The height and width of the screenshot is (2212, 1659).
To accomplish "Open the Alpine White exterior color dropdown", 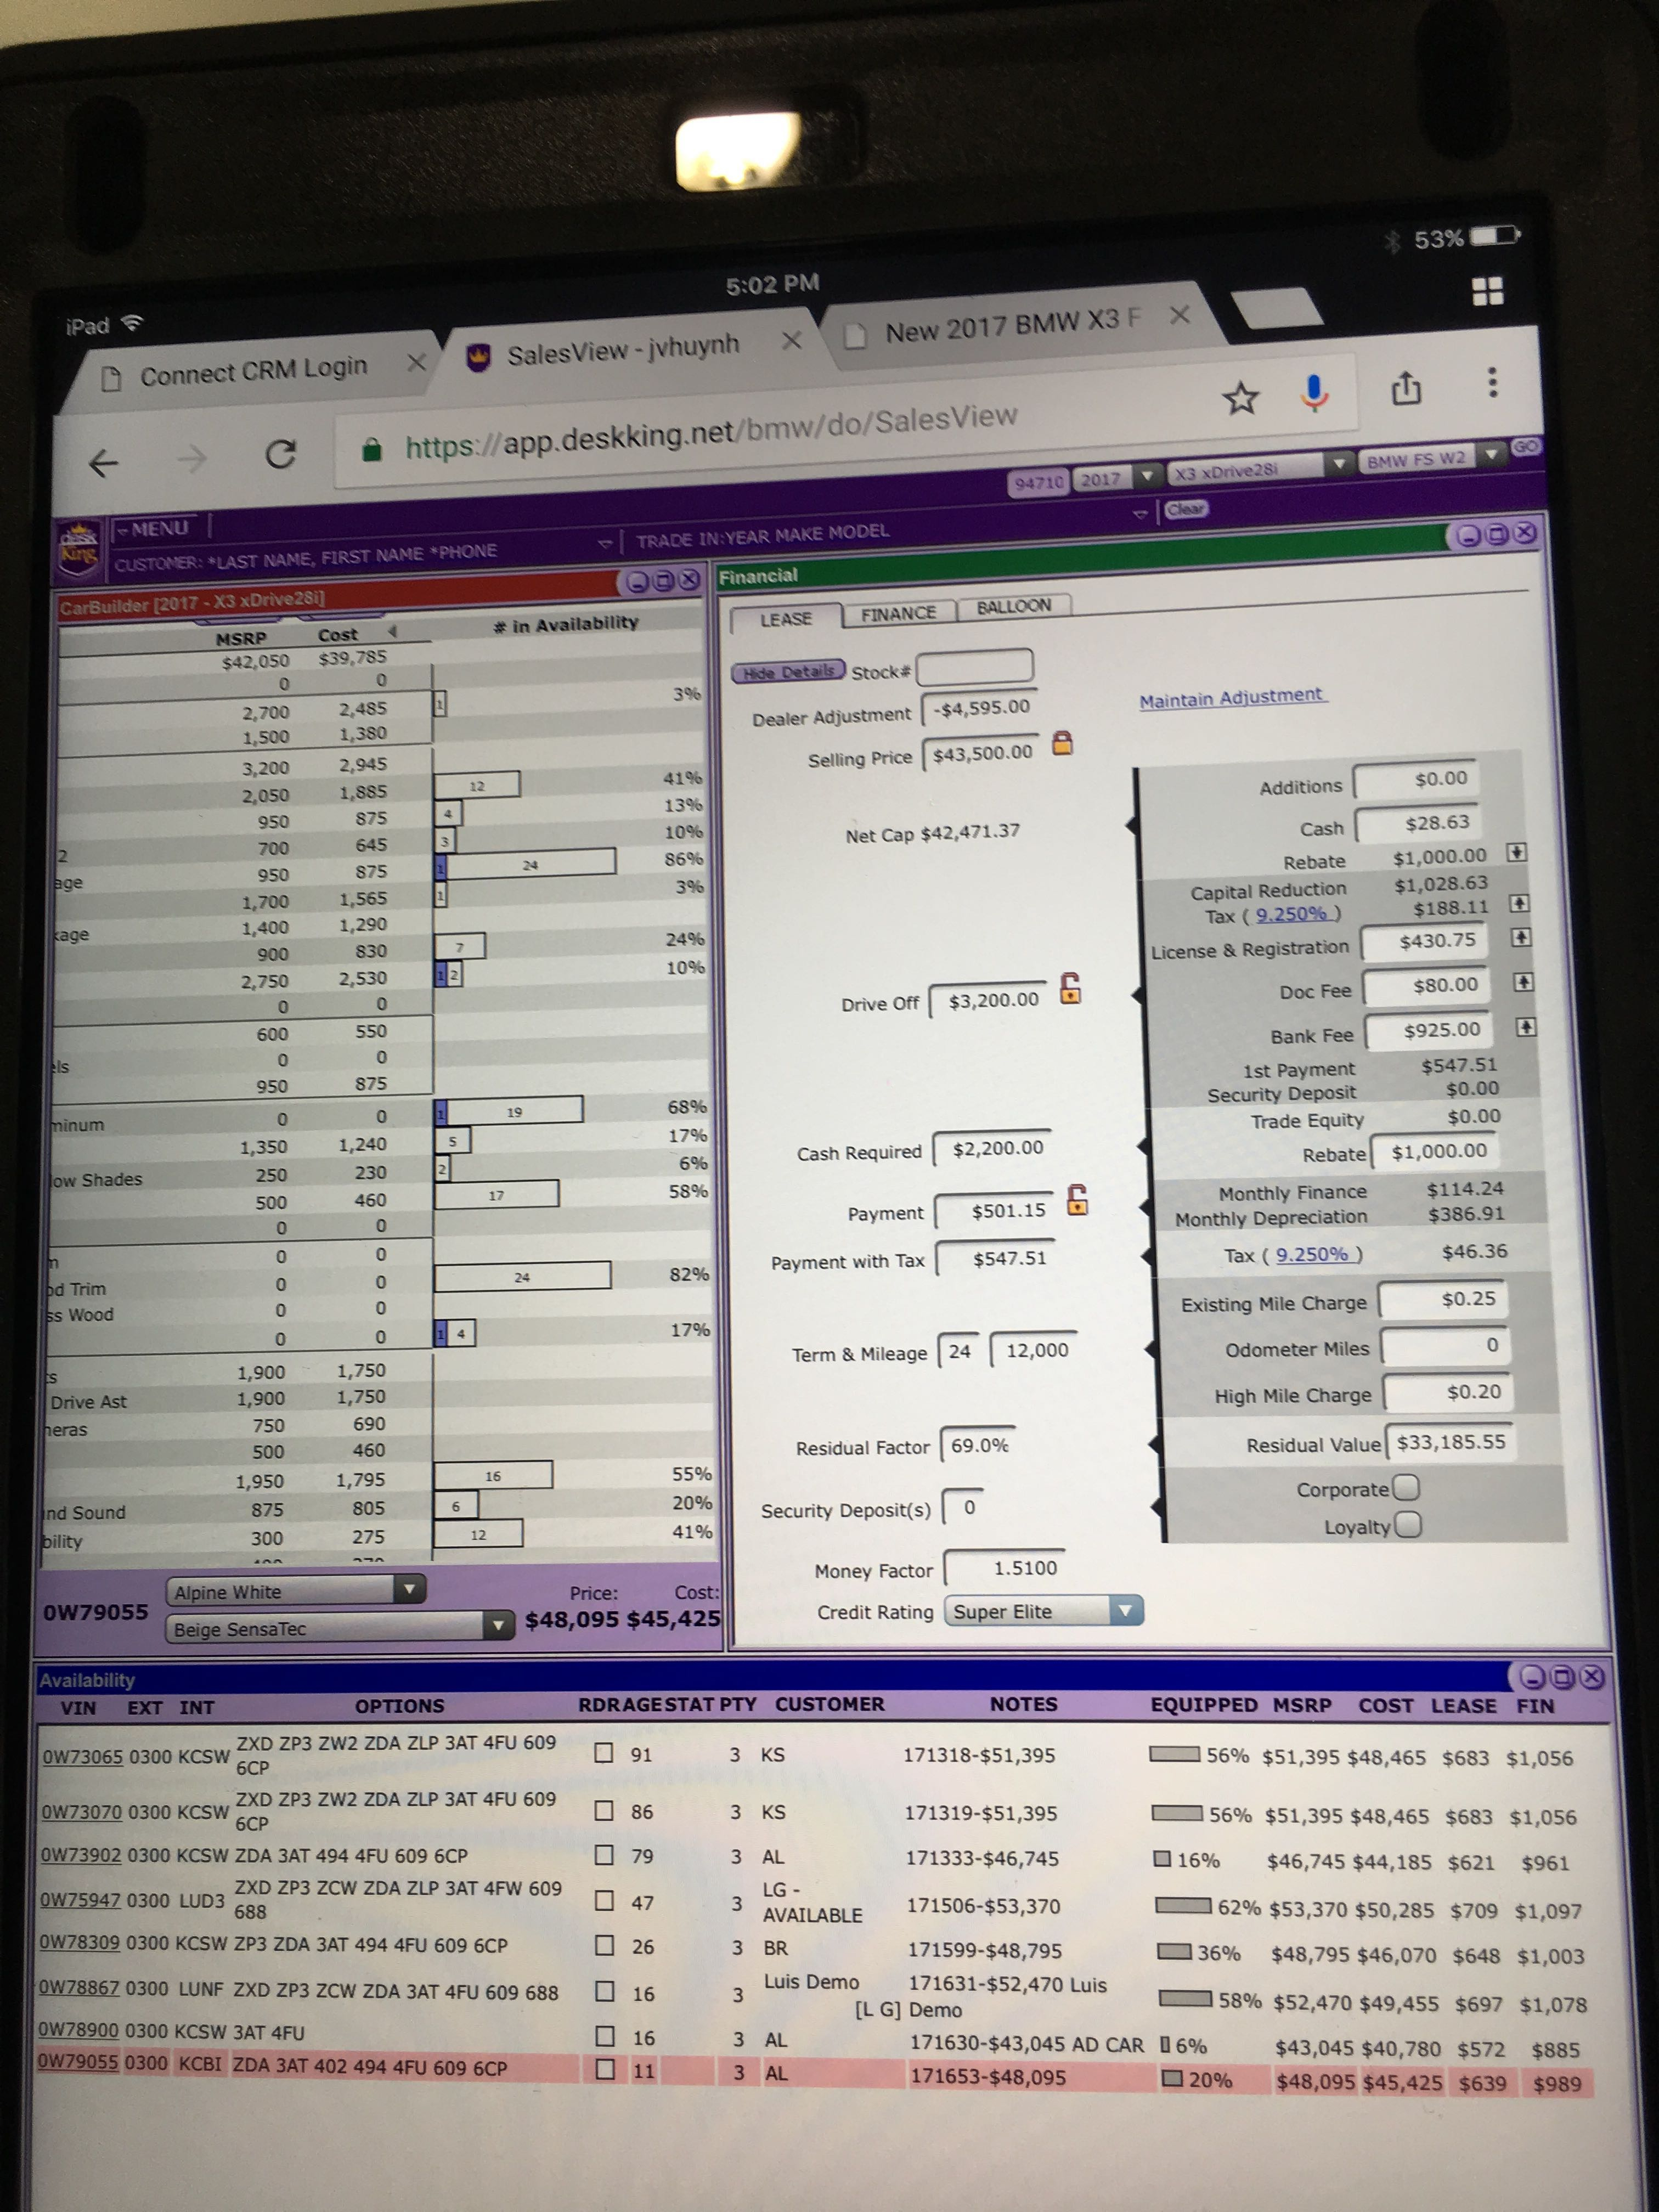I will click(x=295, y=1590).
